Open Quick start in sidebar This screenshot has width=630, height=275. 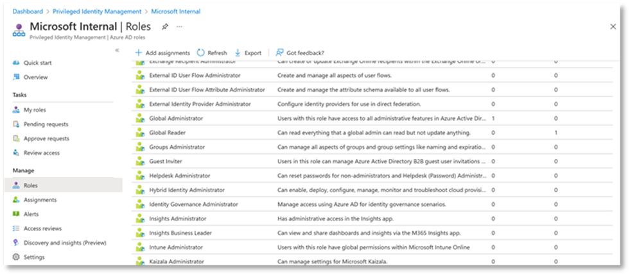coord(37,63)
